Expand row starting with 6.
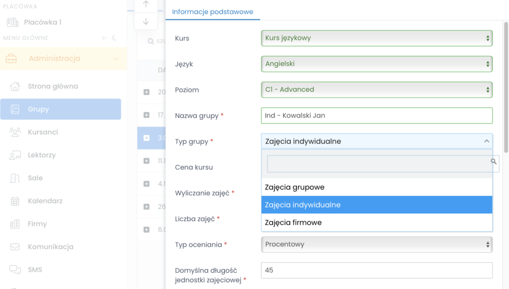Screen dimensions: 509x289 click(x=147, y=230)
